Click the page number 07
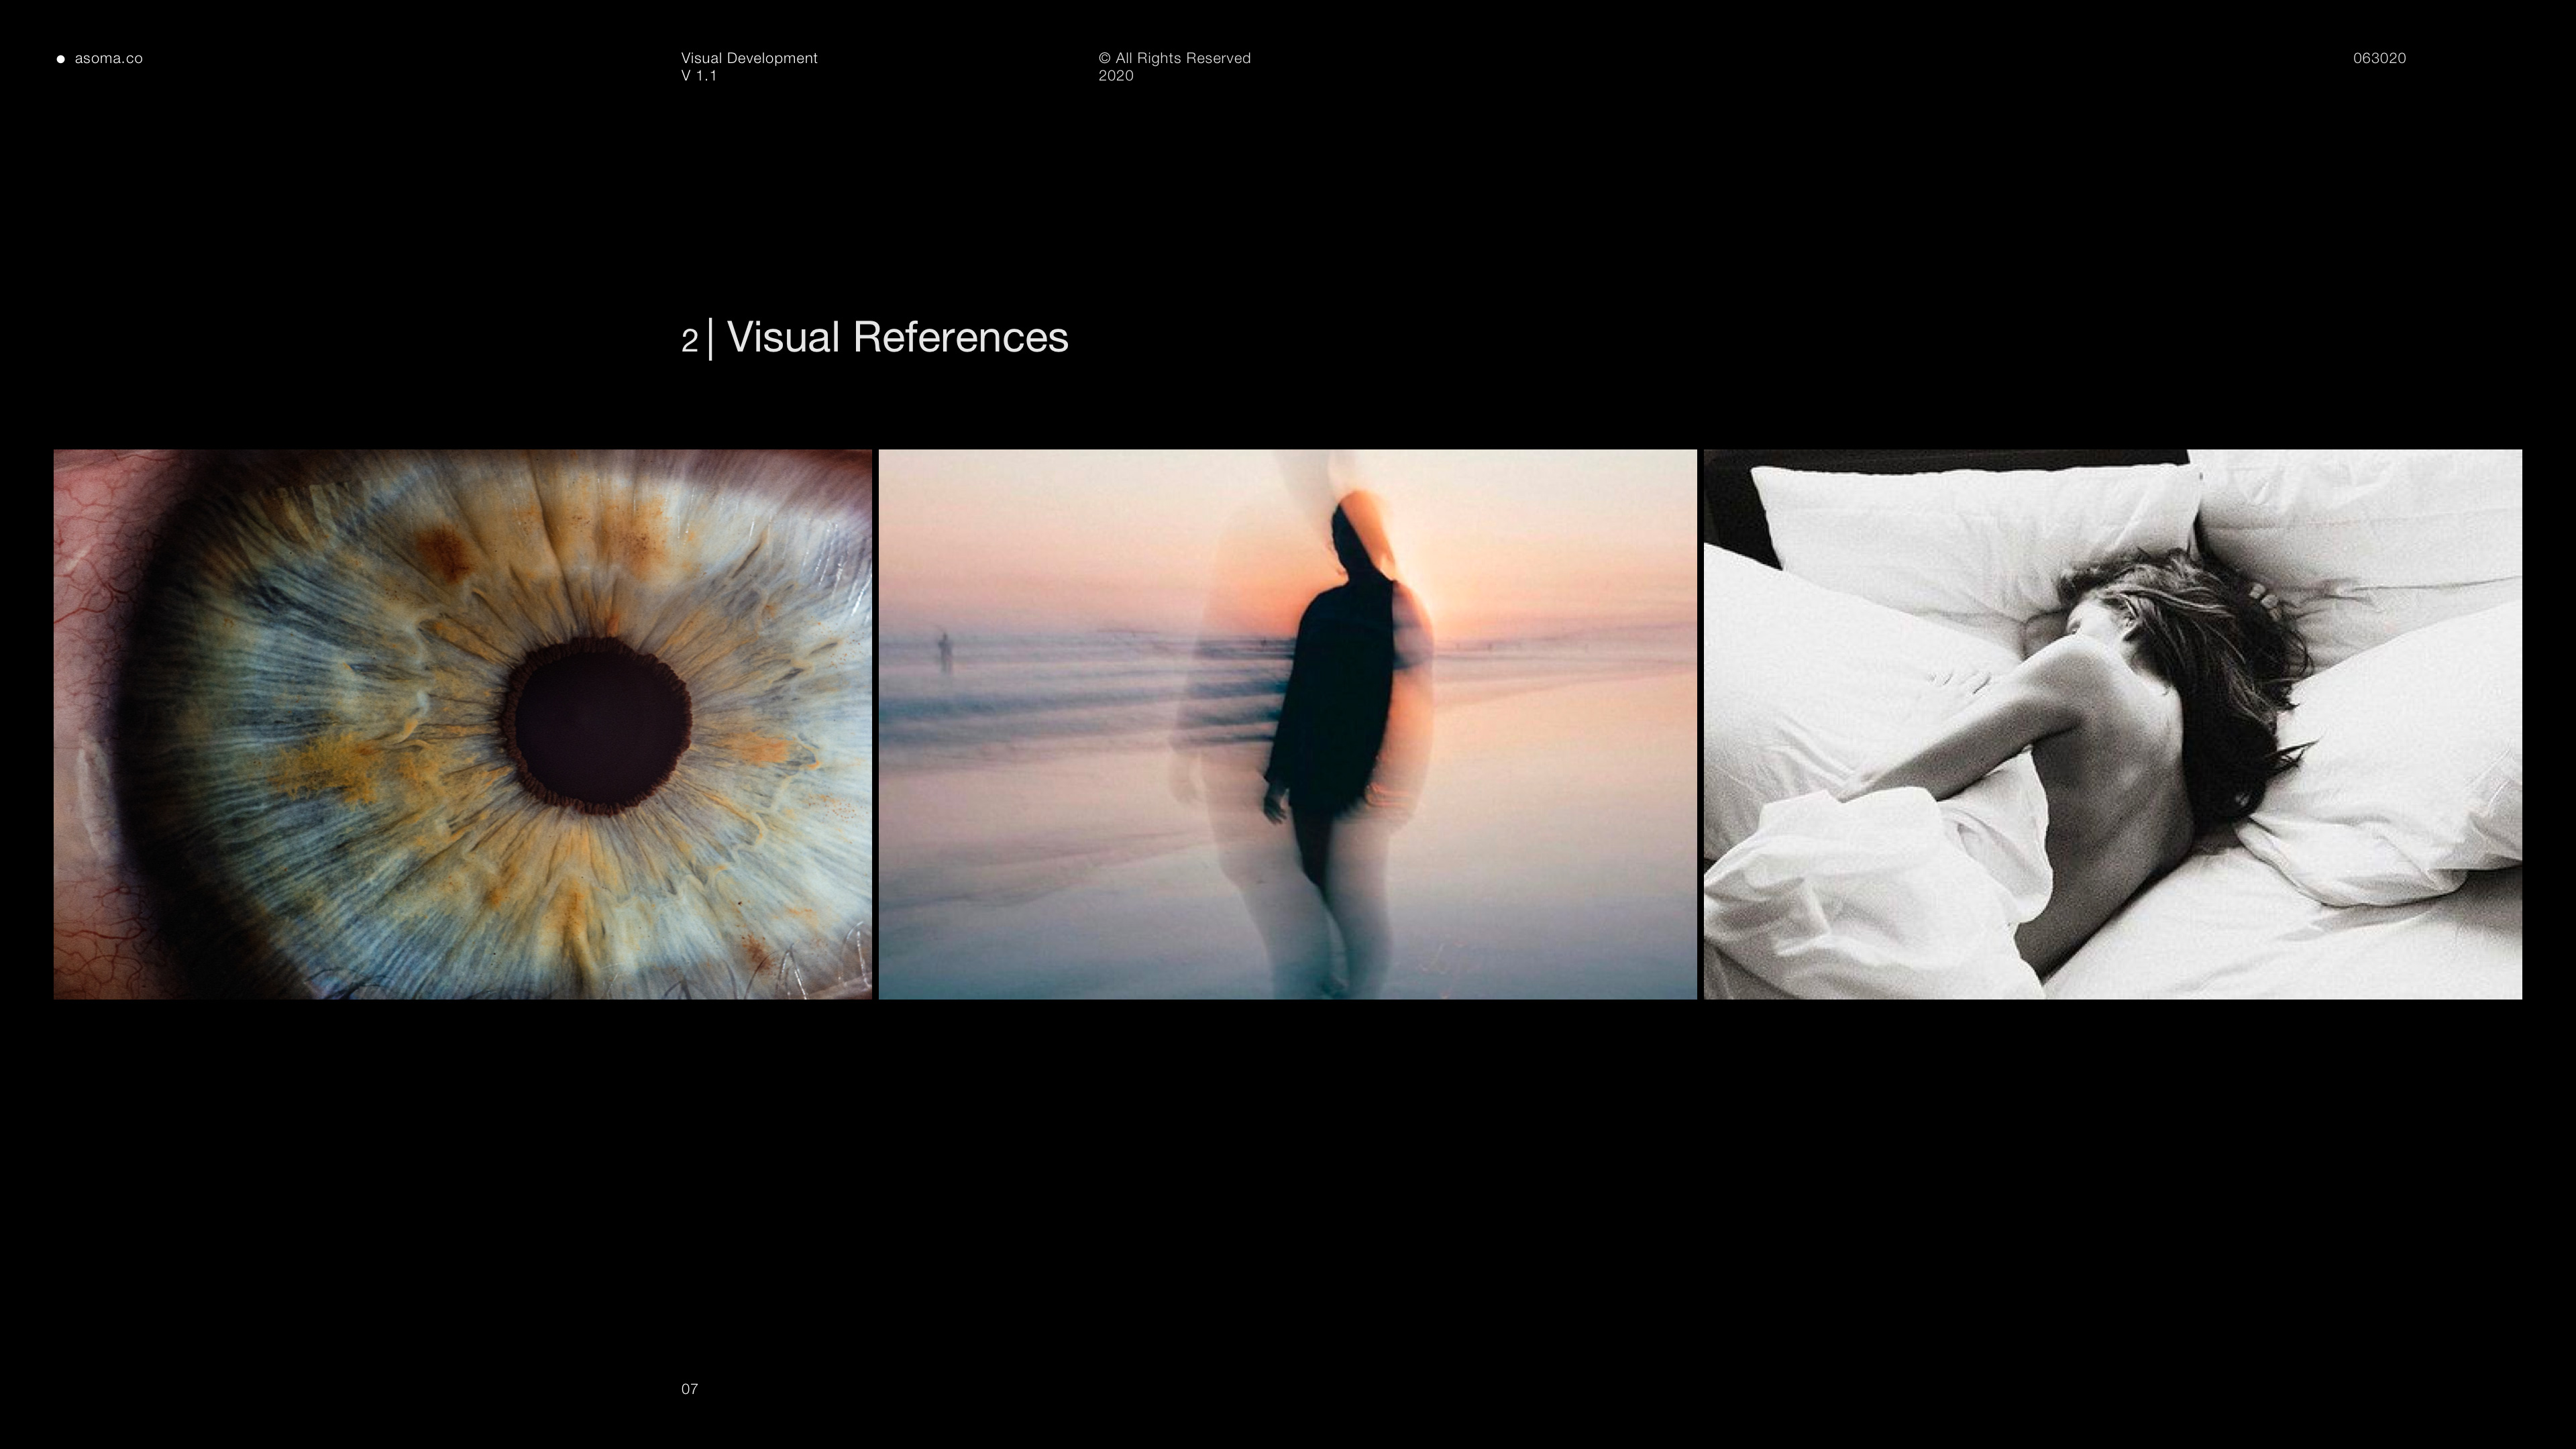Image resolution: width=2576 pixels, height=1449 pixels. (689, 1389)
